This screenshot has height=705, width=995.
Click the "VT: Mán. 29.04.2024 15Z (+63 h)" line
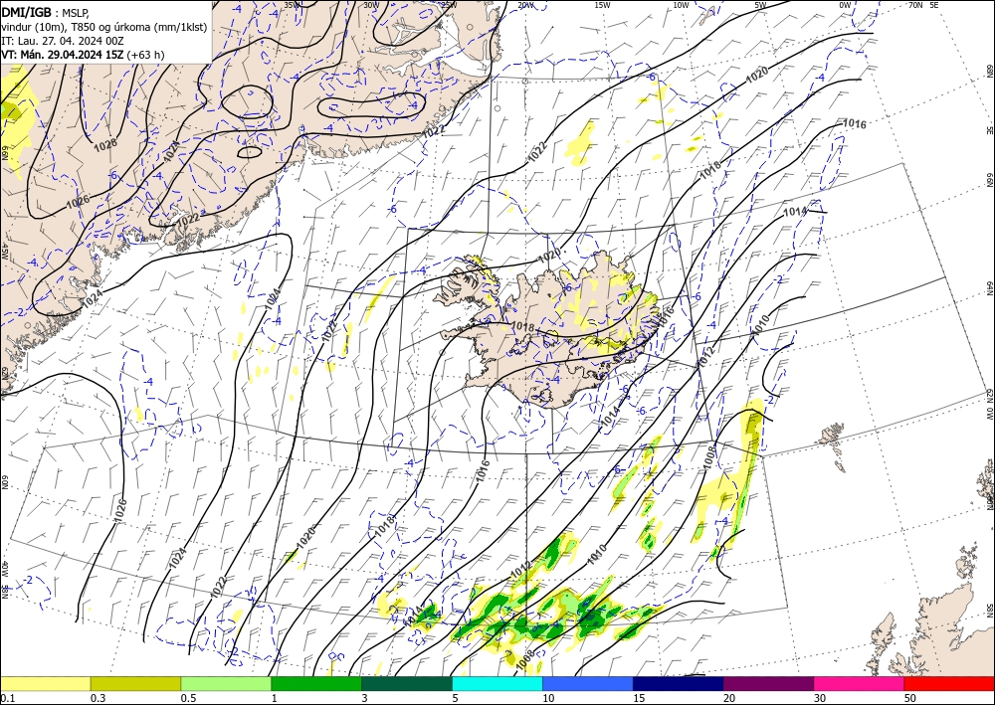[83, 55]
